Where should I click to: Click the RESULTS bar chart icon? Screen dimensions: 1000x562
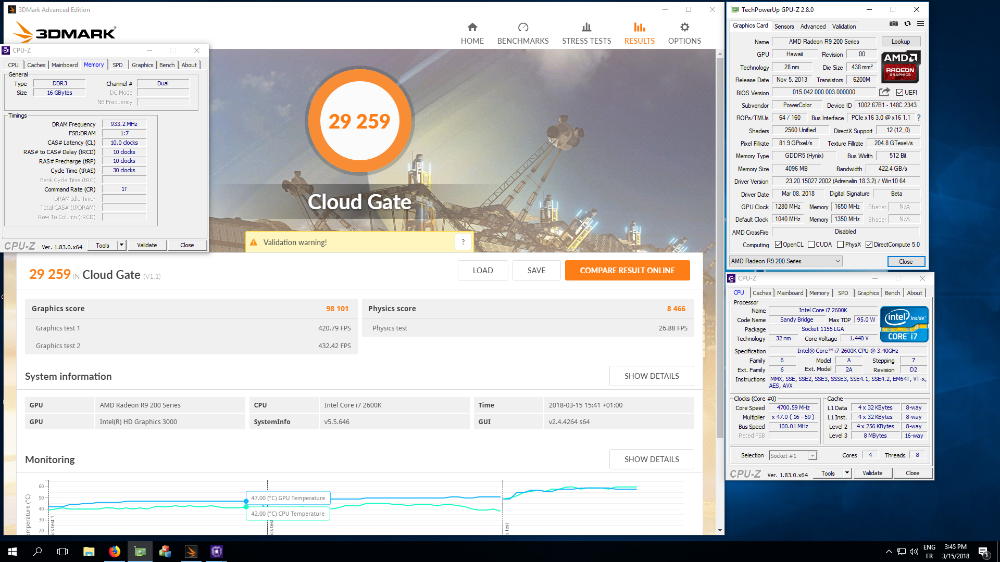[x=640, y=27]
